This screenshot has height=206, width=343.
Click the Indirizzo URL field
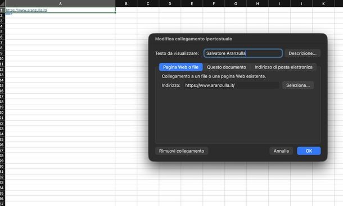231,85
